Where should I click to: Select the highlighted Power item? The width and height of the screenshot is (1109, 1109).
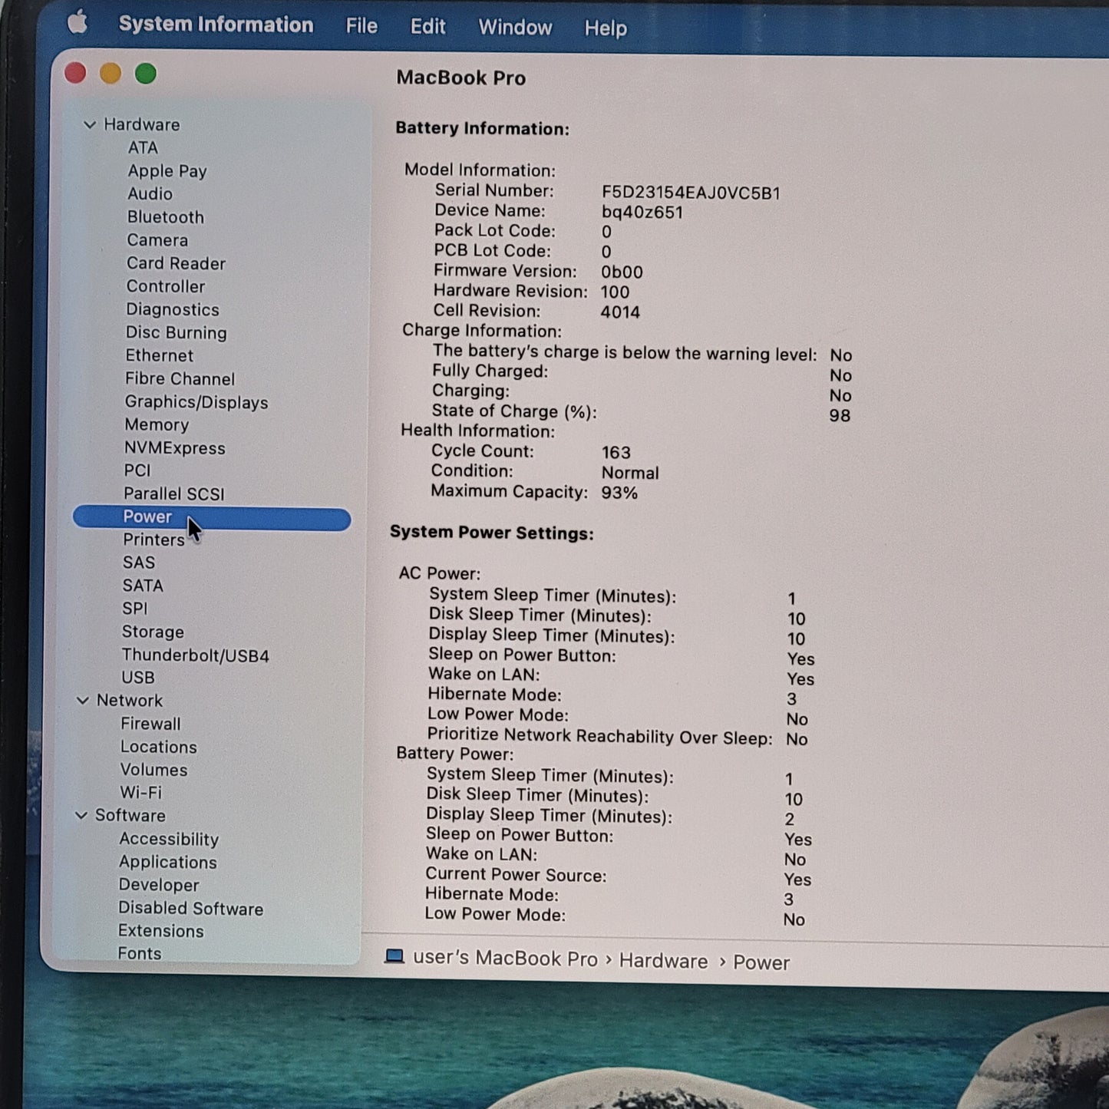[212, 518]
